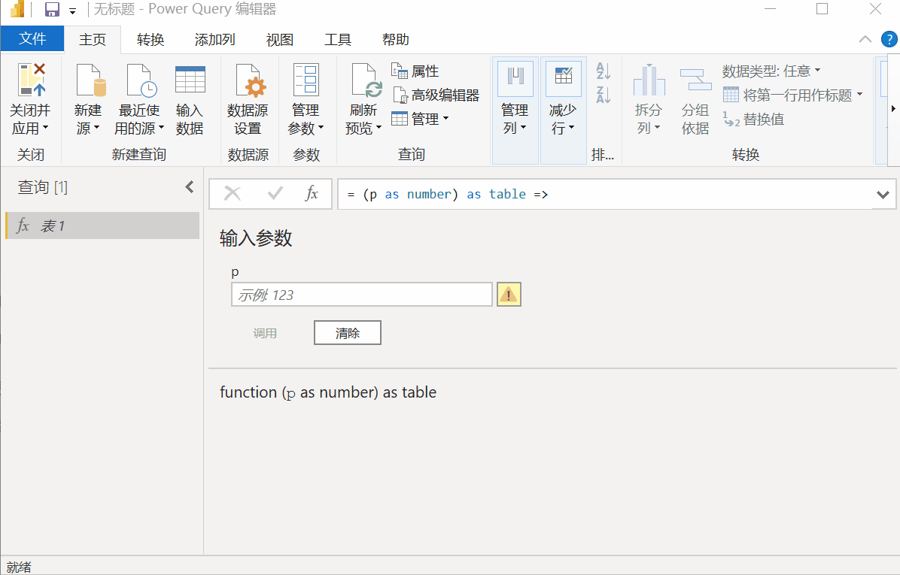Click the save icon in title bar
Viewport: 900px width, 575px height.
click(x=52, y=9)
